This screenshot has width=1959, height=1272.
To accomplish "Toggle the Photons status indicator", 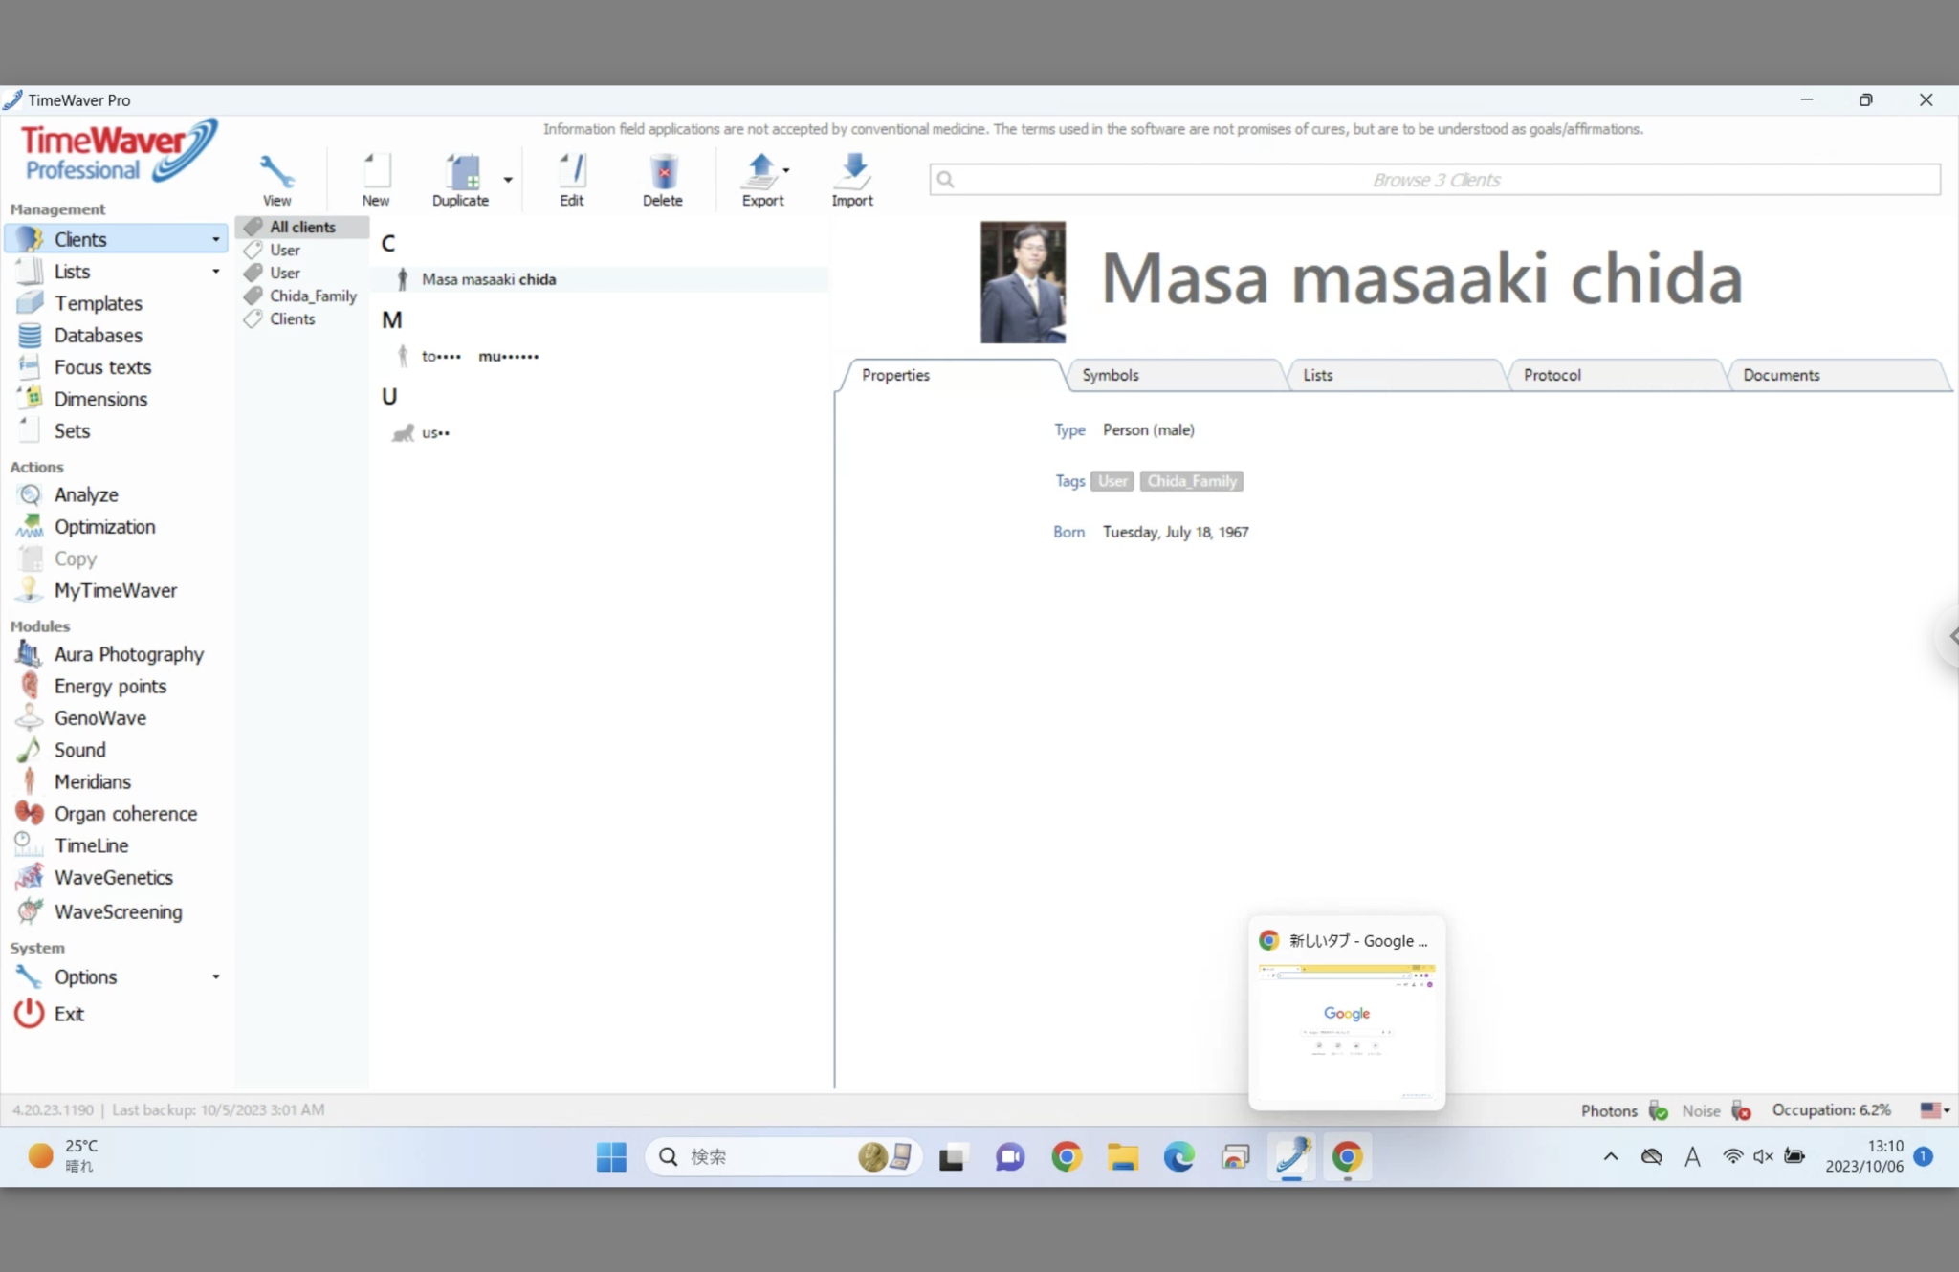I will [1659, 1110].
